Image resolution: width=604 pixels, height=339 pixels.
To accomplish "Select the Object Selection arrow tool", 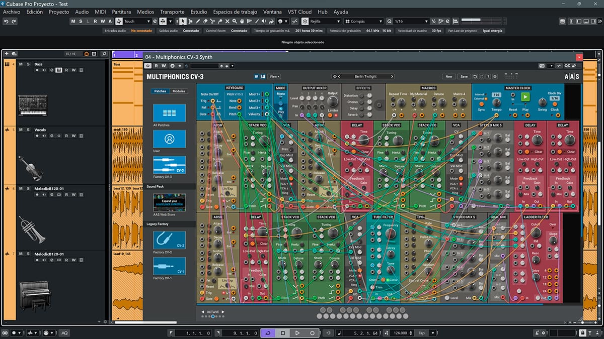I will [183, 22].
